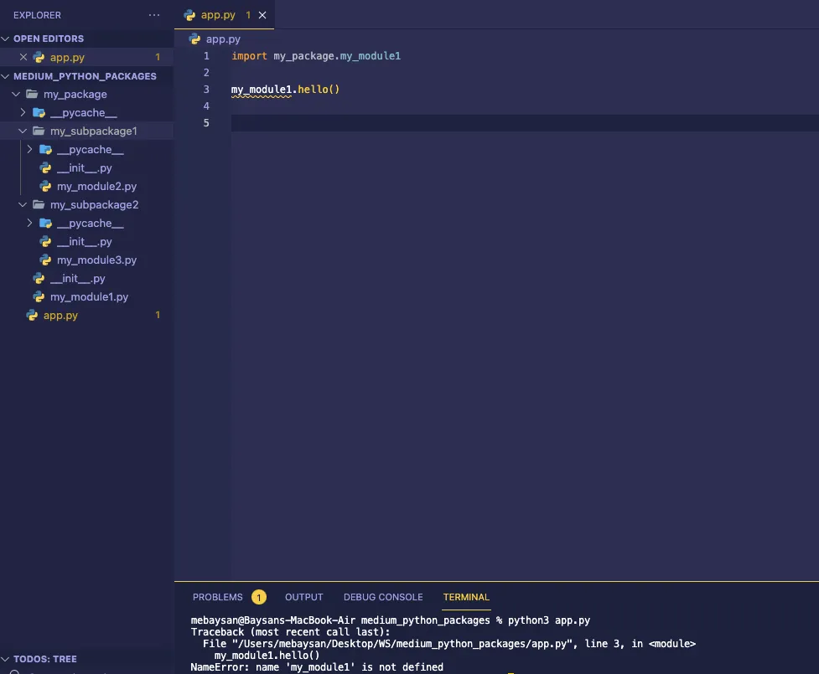Open __init__.py inside my_subpackage1

[84, 168]
